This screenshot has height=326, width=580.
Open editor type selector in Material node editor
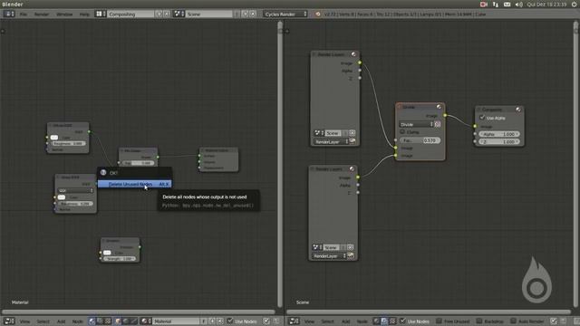pyautogui.click(x=9, y=321)
